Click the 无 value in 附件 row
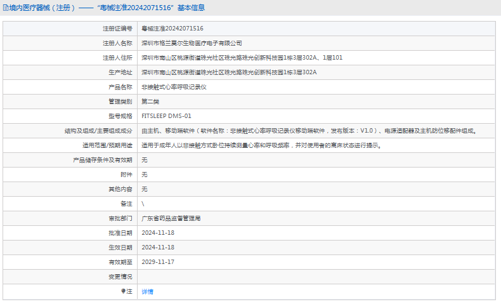501x304 pixels. [x=145, y=175]
